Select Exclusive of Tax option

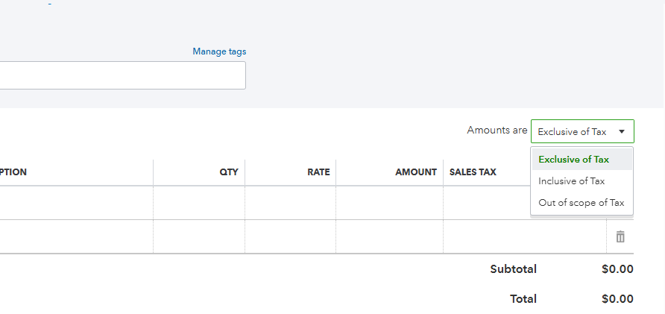[574, 159]
